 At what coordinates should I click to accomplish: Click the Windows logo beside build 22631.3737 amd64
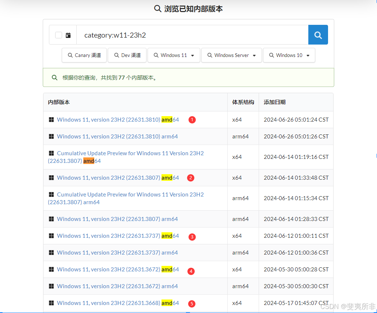pyautogui.click(x=51, y=236)
